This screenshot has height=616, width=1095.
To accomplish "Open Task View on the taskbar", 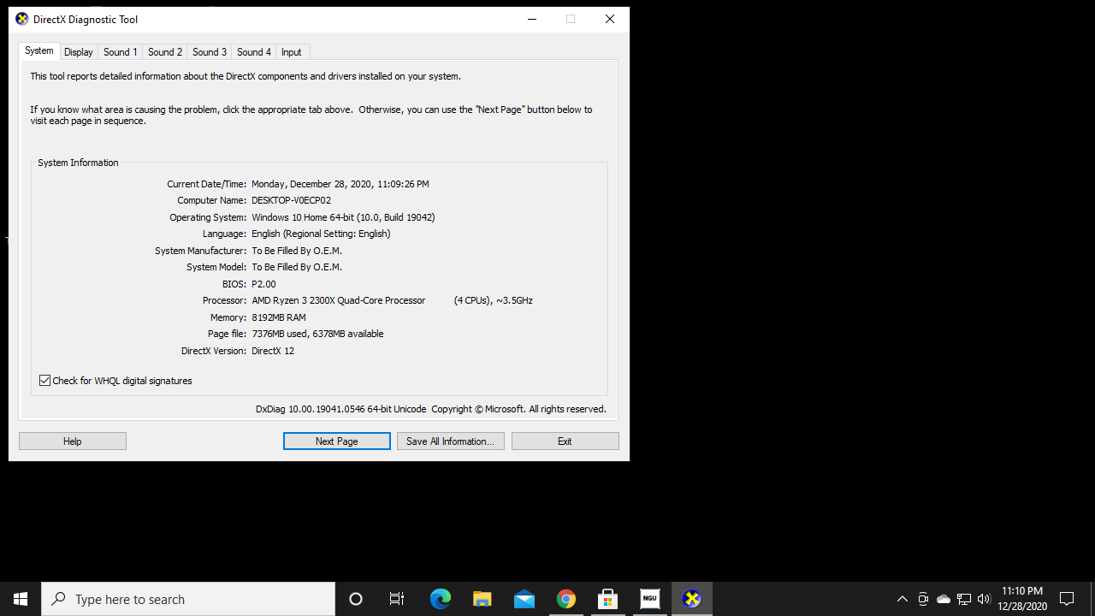I will point(397,599).
